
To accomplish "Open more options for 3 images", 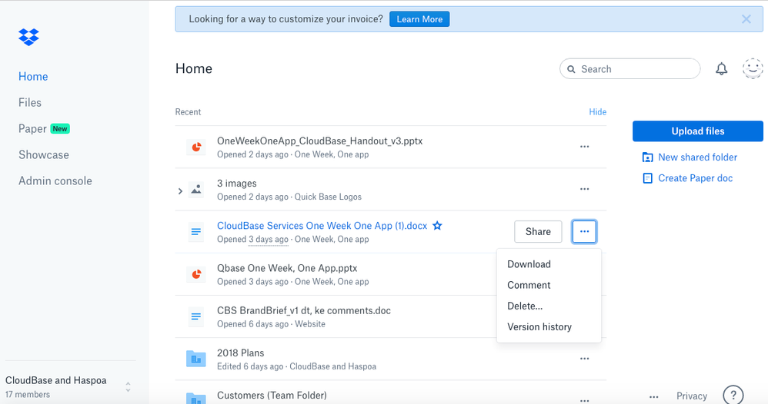I will pos(584,189).
